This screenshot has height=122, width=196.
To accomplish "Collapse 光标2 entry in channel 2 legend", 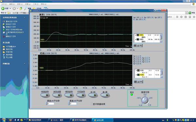I will pyautogui.click(x=136, y=75).
